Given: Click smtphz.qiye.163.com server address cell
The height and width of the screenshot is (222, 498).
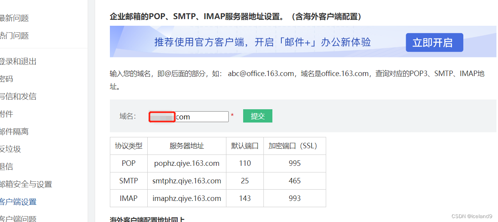Looking at the screenshot, I should 187,181.
